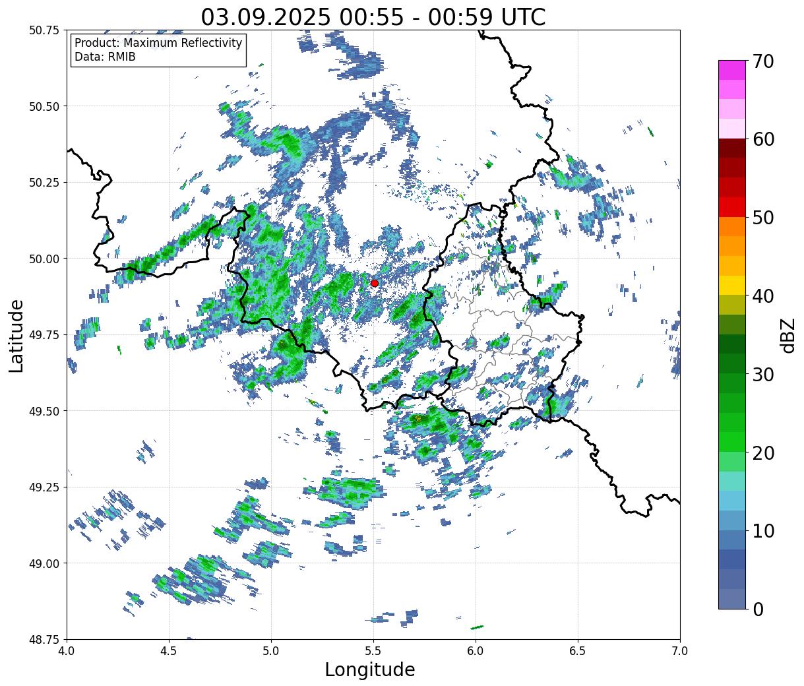The image size is (804, 686).
Task: Click the latitude tick label '50.50'
Action: pos(44,106)
